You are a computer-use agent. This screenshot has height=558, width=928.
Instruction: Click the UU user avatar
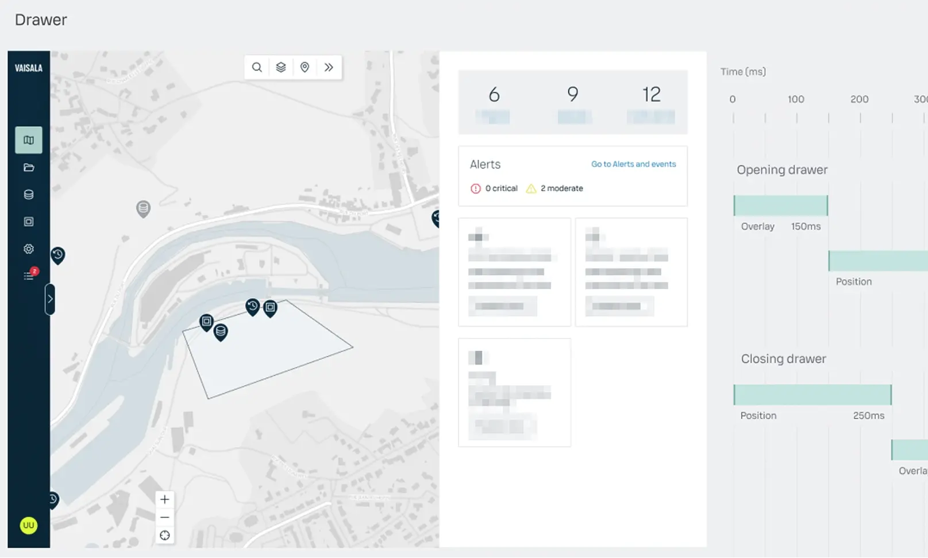(x=29, y=525)
